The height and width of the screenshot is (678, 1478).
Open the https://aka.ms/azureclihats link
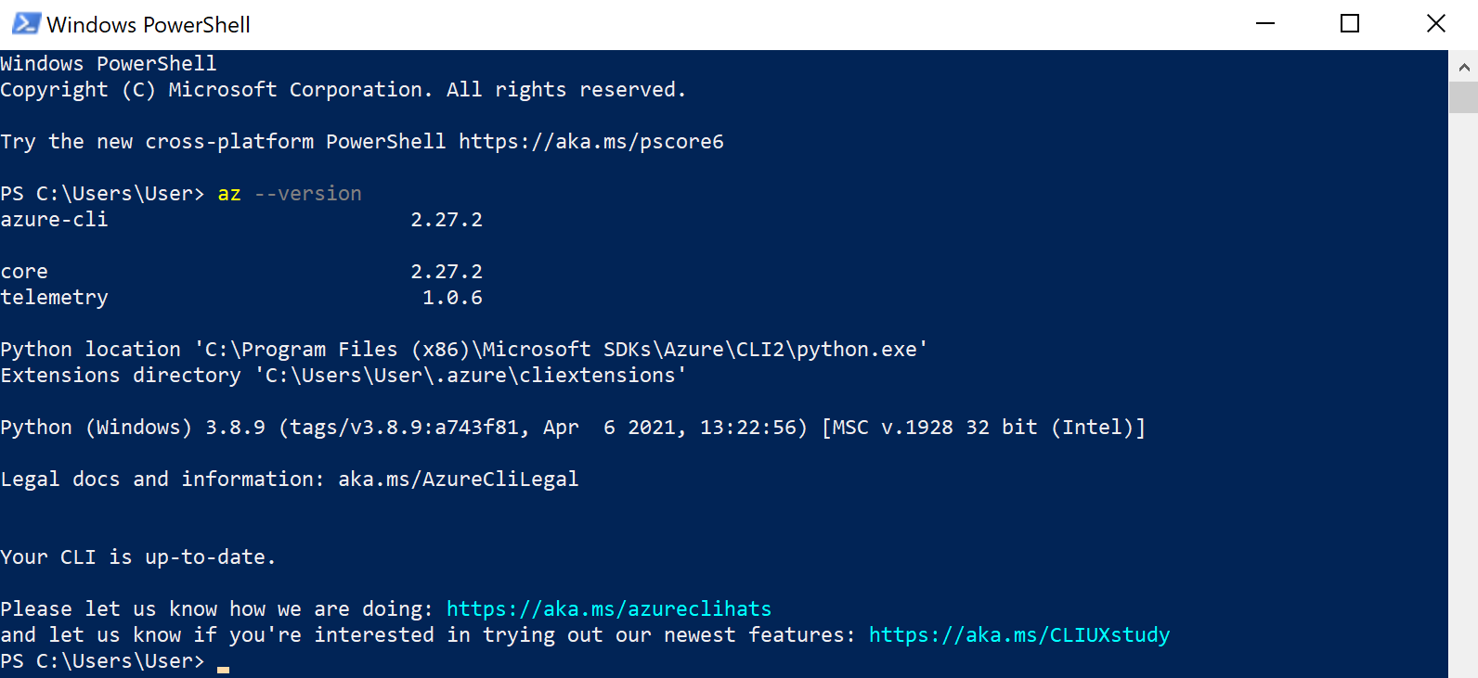608,608
